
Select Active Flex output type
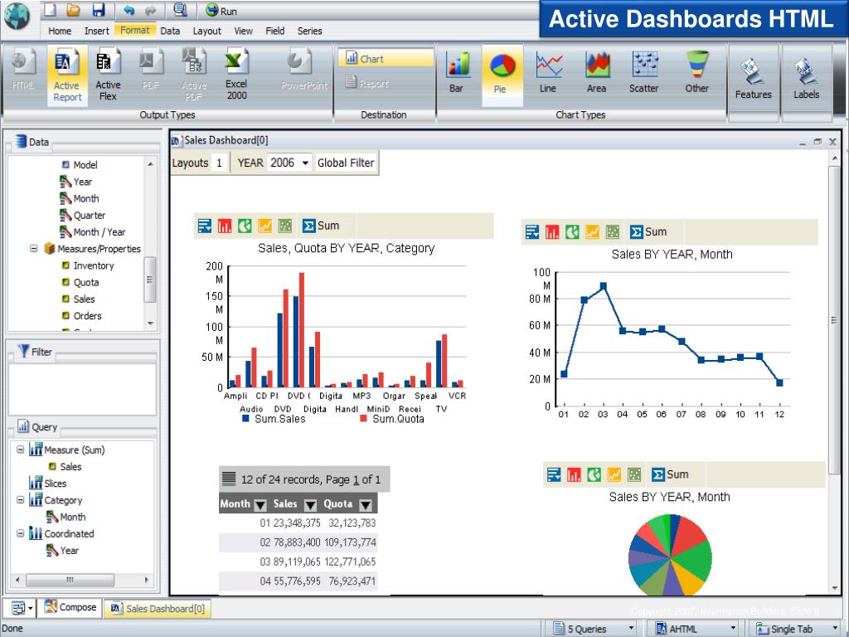108,73
